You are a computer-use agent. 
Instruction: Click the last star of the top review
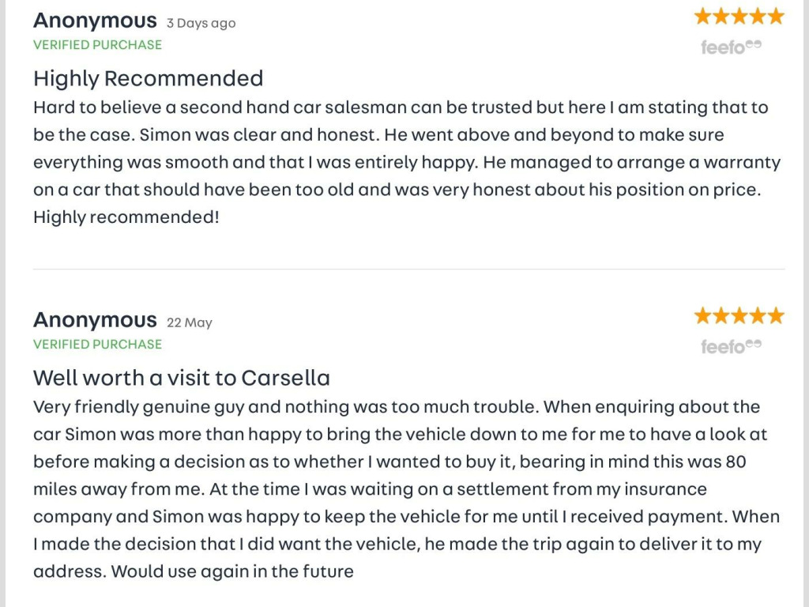776,17
